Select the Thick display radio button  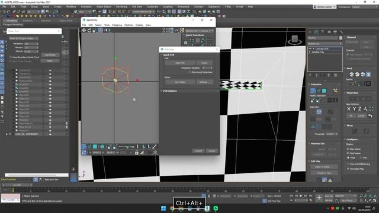(x=348, y=158)
